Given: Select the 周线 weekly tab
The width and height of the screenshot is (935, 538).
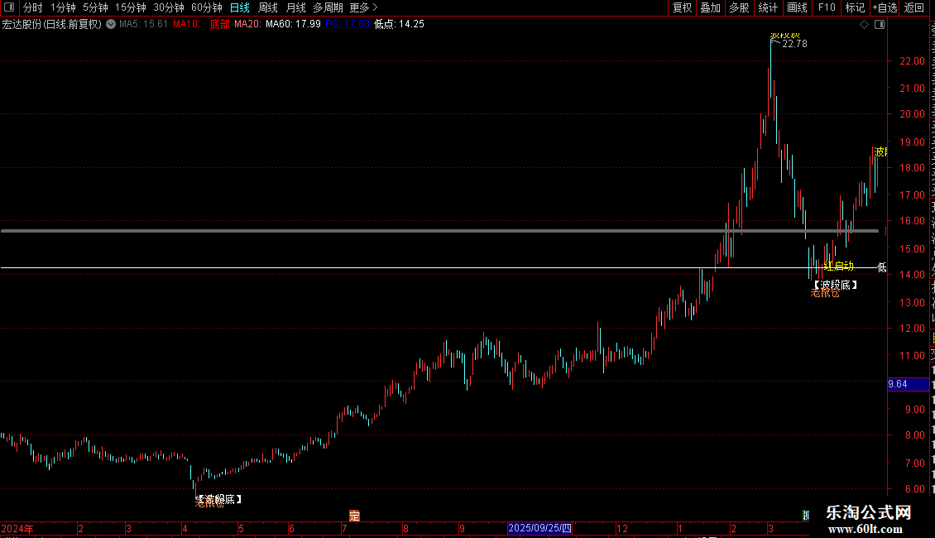Looking at the screenshot, I should (268, 7).
